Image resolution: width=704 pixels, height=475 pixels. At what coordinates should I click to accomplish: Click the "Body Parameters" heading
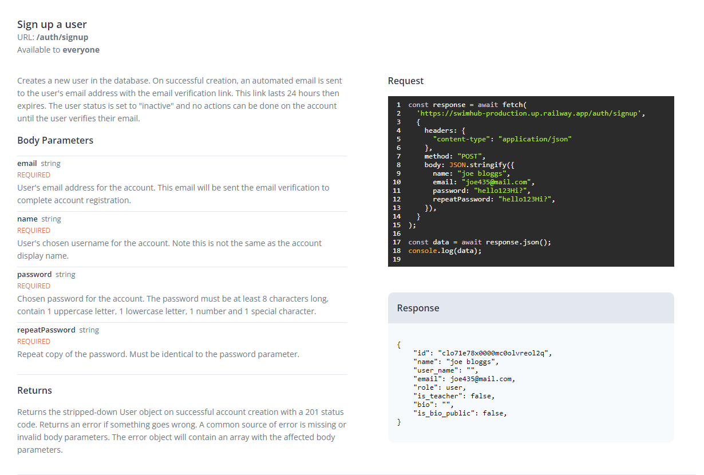(x=55, y=140)
